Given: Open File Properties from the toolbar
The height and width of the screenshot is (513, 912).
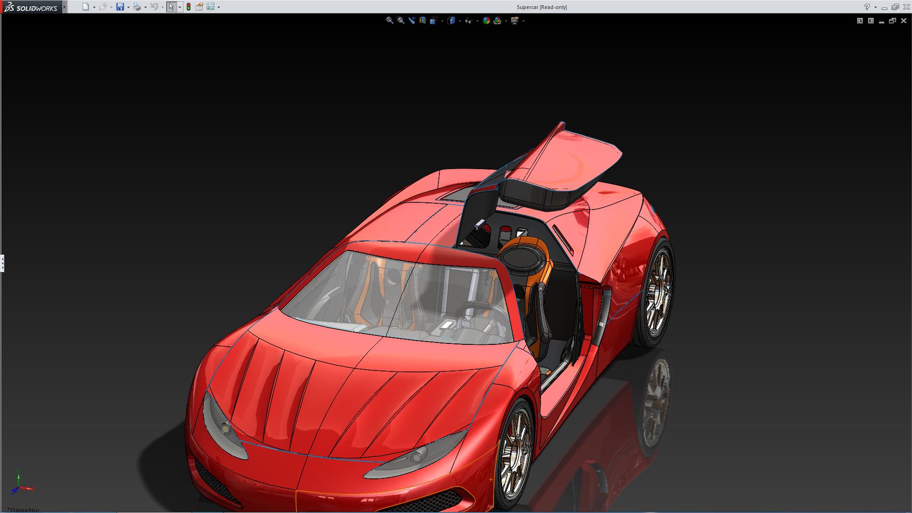Looking at the screenshot, I should pos(199,7).
